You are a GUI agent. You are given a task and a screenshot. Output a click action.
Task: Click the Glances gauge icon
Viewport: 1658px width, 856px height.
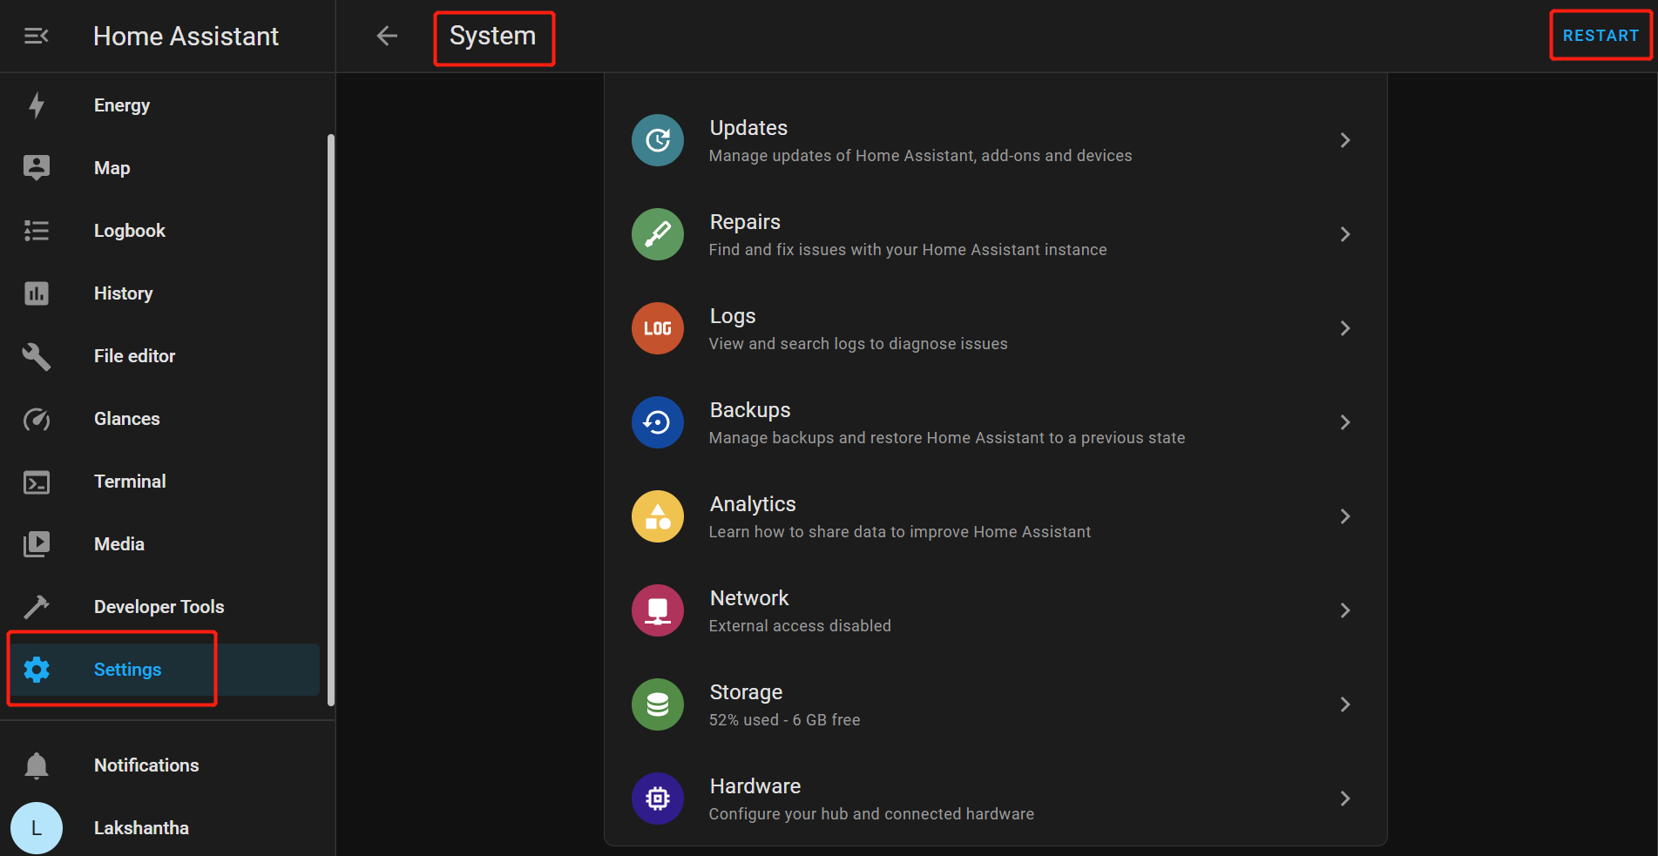(x=37, y=419)
